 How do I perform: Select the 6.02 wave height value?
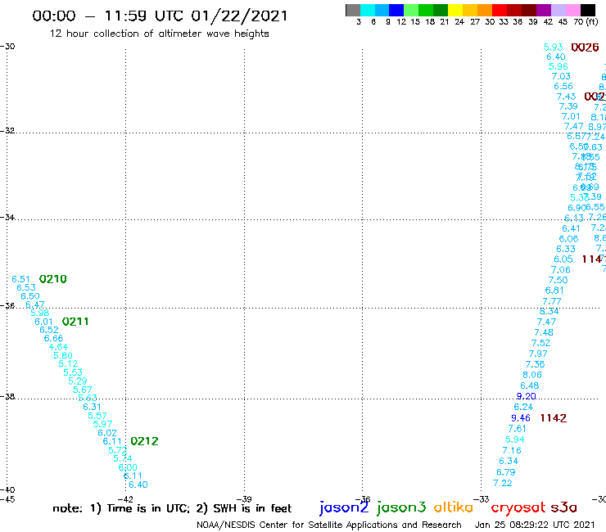pos(107,433)
